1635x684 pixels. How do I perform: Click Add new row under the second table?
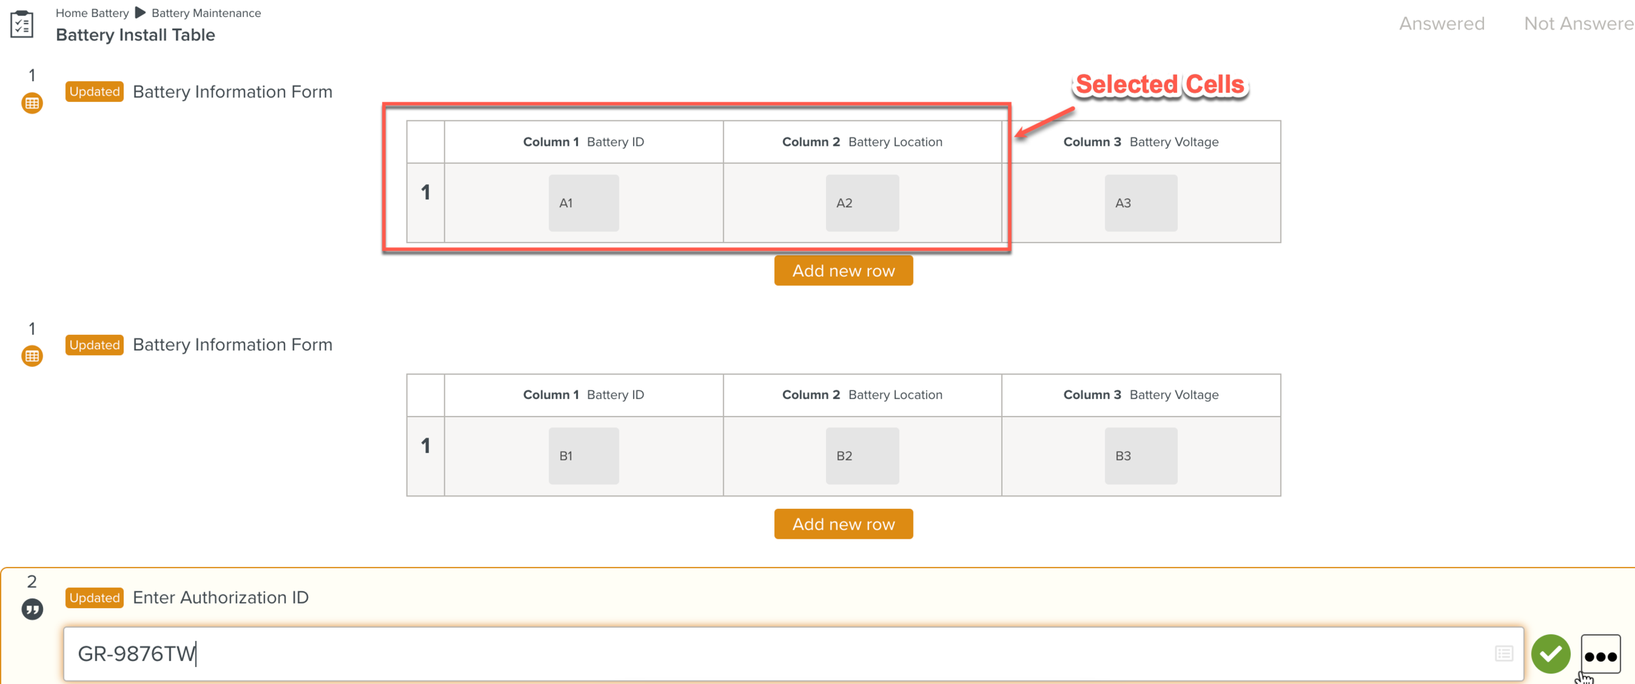843,524
